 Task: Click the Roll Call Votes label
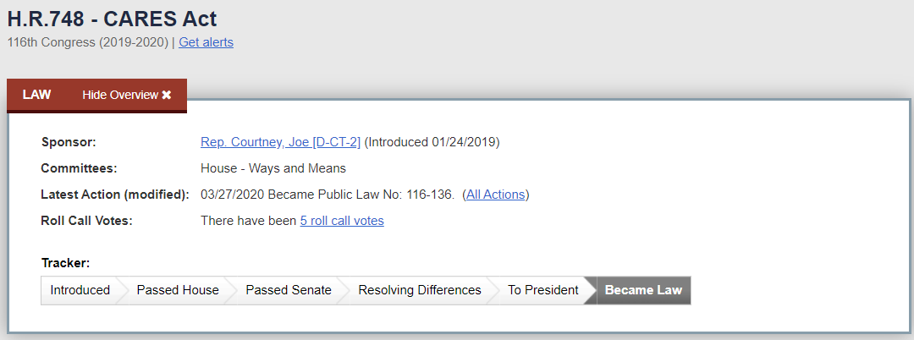87,221
